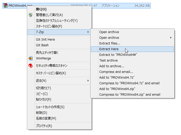The image size is (181, 135).
Task: Expand the 7-Zip submenu arrow
Action: click(88, 32)
